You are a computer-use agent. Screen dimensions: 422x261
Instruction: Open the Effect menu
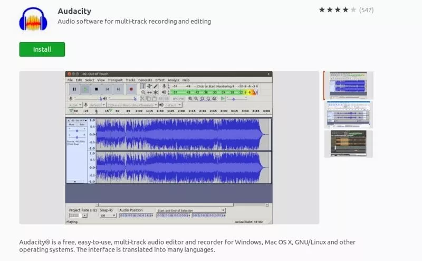(160, 80)
